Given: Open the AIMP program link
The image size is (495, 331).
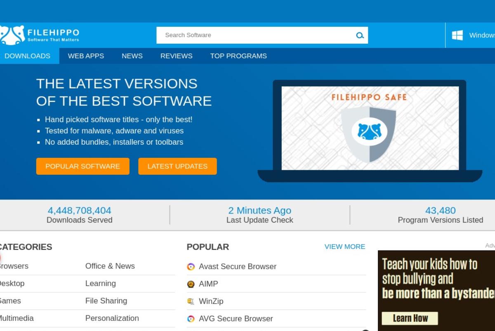Looking at the screenshot, I should click(x=208, y=284).
